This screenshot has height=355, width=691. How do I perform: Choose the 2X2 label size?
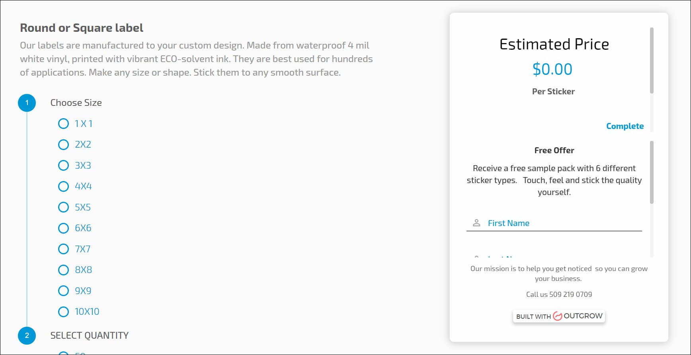(x=64, y=144)
